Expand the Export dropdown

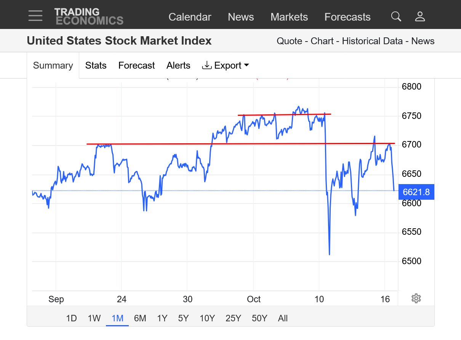pyautogui.click(x=226, y=66)
